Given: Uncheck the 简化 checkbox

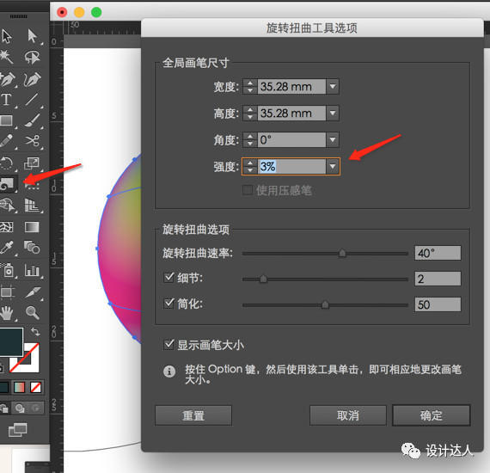Looking at the screenshot, I should click(168, 304).
